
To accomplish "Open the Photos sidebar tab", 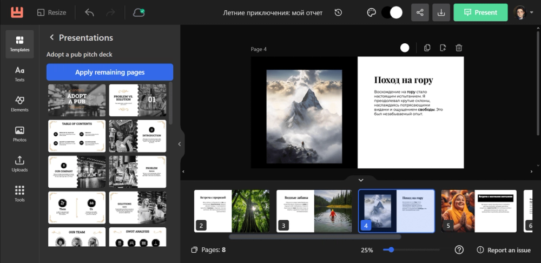I will pyautogui.click(x=19, y=134).
